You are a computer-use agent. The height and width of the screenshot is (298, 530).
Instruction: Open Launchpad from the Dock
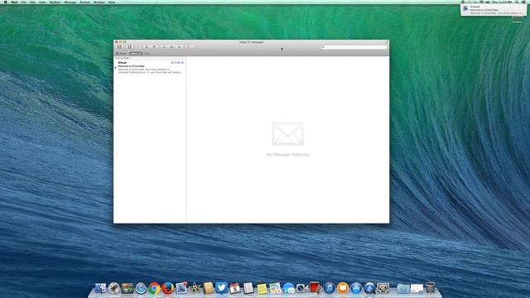point(114,288)
